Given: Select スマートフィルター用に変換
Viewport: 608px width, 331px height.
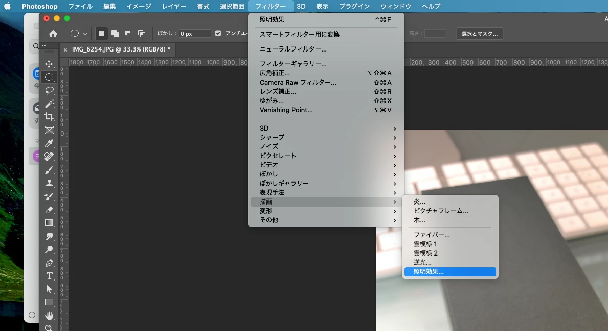Looking at the screenshot, I should (x=326, y=34).
